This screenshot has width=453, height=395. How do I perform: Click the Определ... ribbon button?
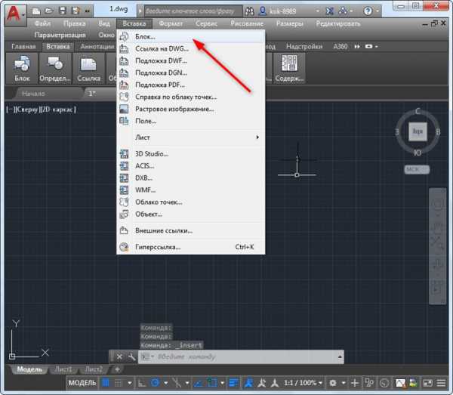click(x=54, y=68)
